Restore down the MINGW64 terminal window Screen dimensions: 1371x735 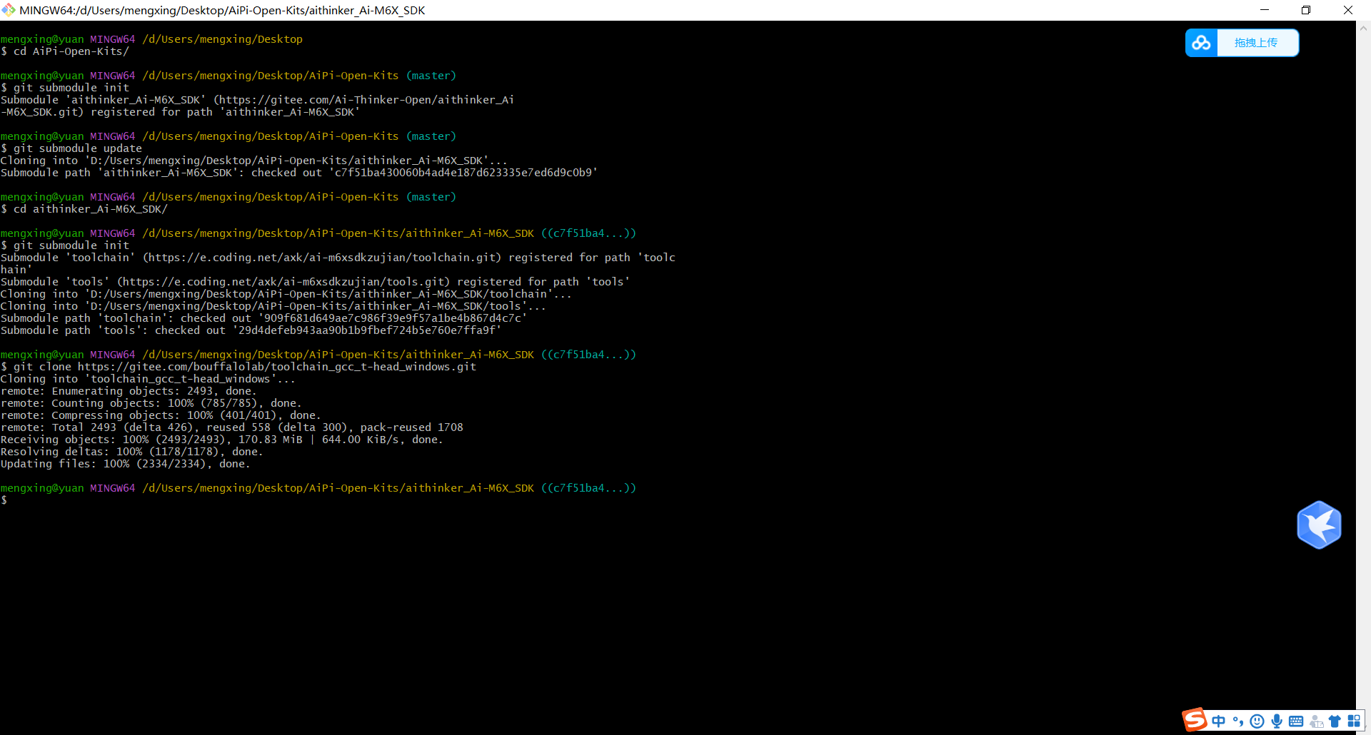(1306, 10)
